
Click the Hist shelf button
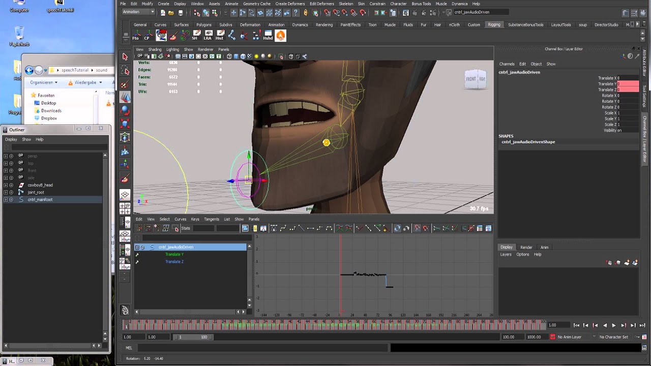click(219, 35)
